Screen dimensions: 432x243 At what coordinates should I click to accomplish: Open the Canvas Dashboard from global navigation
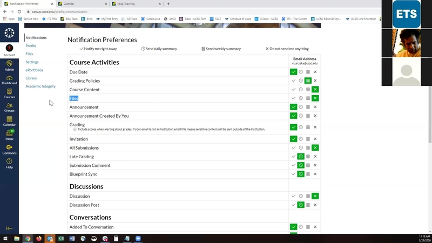[x=9, y=80]
